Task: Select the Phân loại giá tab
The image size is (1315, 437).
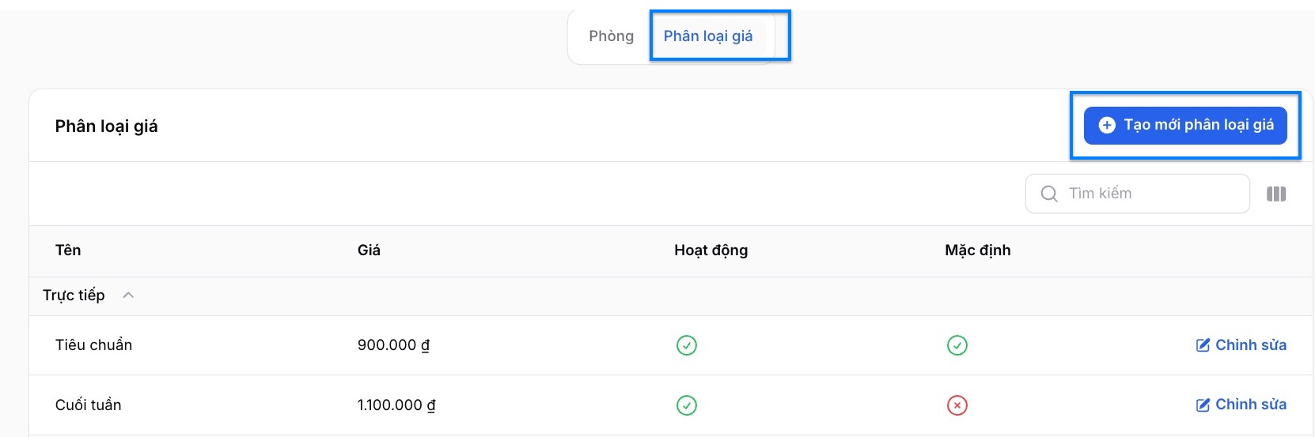Action: coord(708,36)
